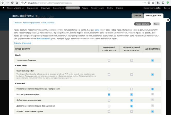171x115 pixels.
Task: Click the John user account link
Action: pos(158,8)
